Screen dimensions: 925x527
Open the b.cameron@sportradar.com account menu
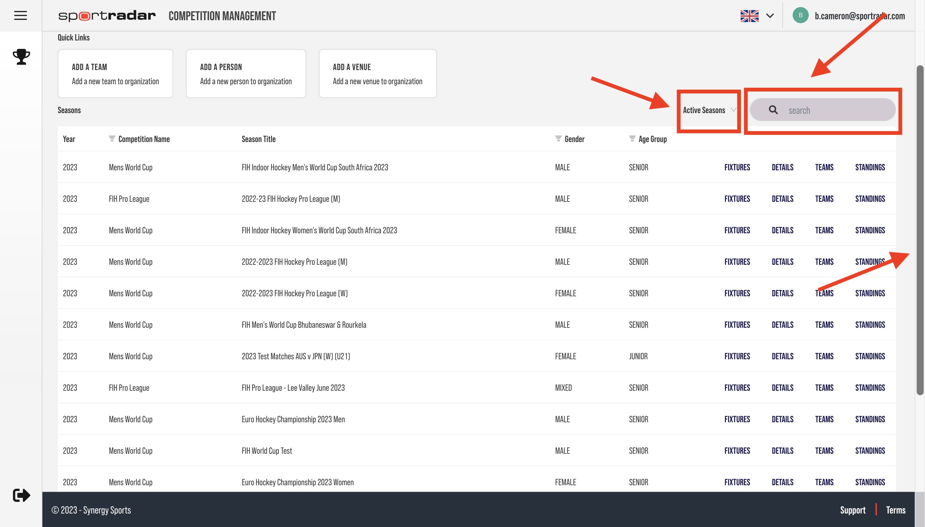[859, 16]
